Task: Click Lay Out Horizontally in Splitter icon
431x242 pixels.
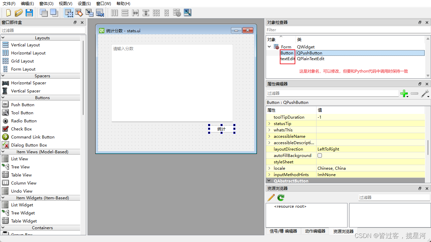Action: (x=135, y=13)
